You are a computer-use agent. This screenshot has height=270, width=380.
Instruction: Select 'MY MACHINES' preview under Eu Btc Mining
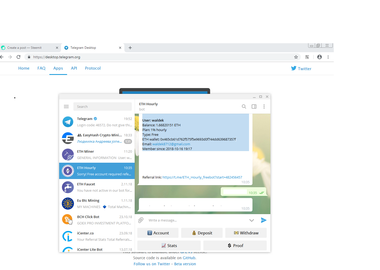tap(89, 207)
